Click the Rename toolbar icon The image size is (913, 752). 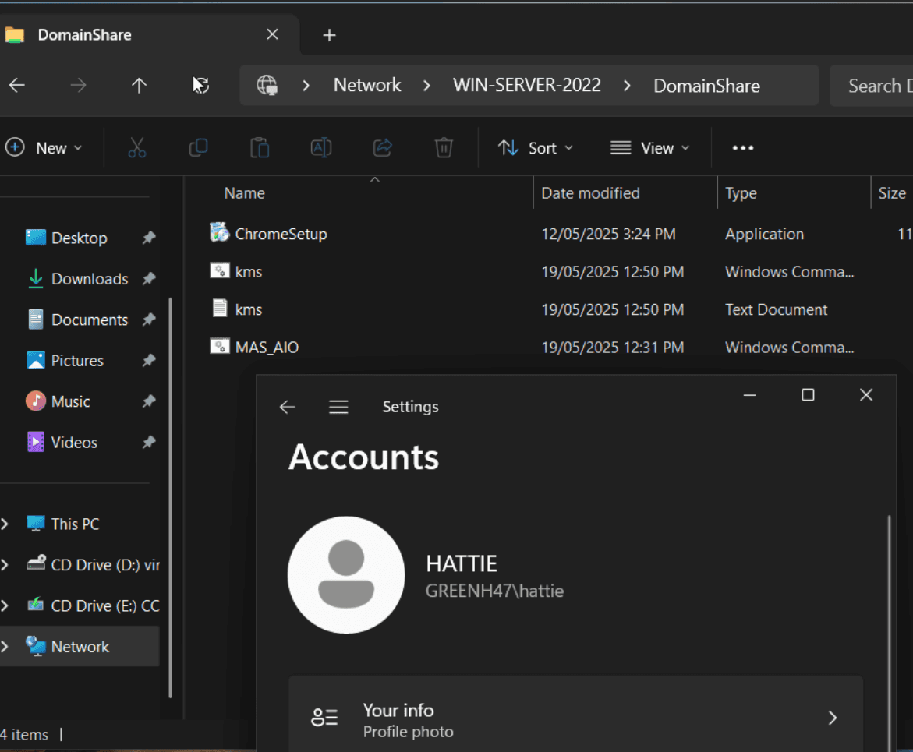pyautogui.click(x=321, y=148)
